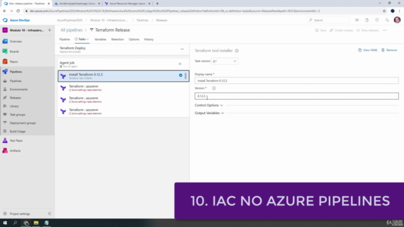The image size is (404, 227).
Task: Select the Install Terraform 0.12.3 task
Action: (124, 76)
